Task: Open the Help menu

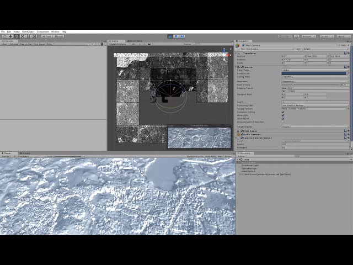Action: coord(64,32)
